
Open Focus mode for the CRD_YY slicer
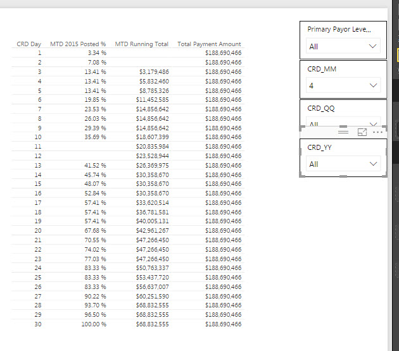362,132
